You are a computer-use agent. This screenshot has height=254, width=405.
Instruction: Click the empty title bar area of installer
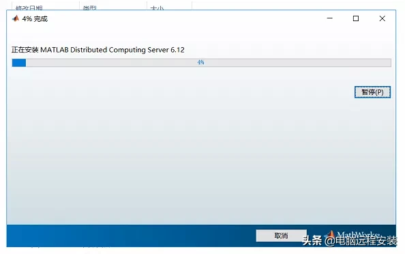tap(181, 18)
